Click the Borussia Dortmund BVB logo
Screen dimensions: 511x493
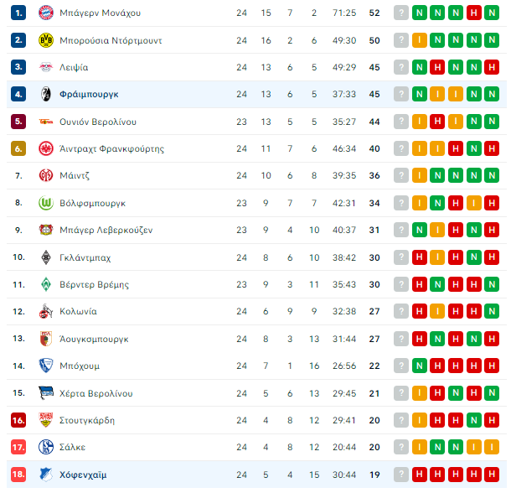point(46,40)
